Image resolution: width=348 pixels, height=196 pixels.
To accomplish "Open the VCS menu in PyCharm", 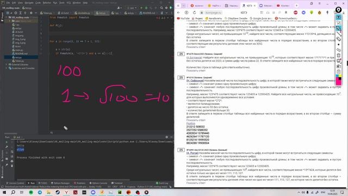I will pyautogui.click(x=69, y=3).
